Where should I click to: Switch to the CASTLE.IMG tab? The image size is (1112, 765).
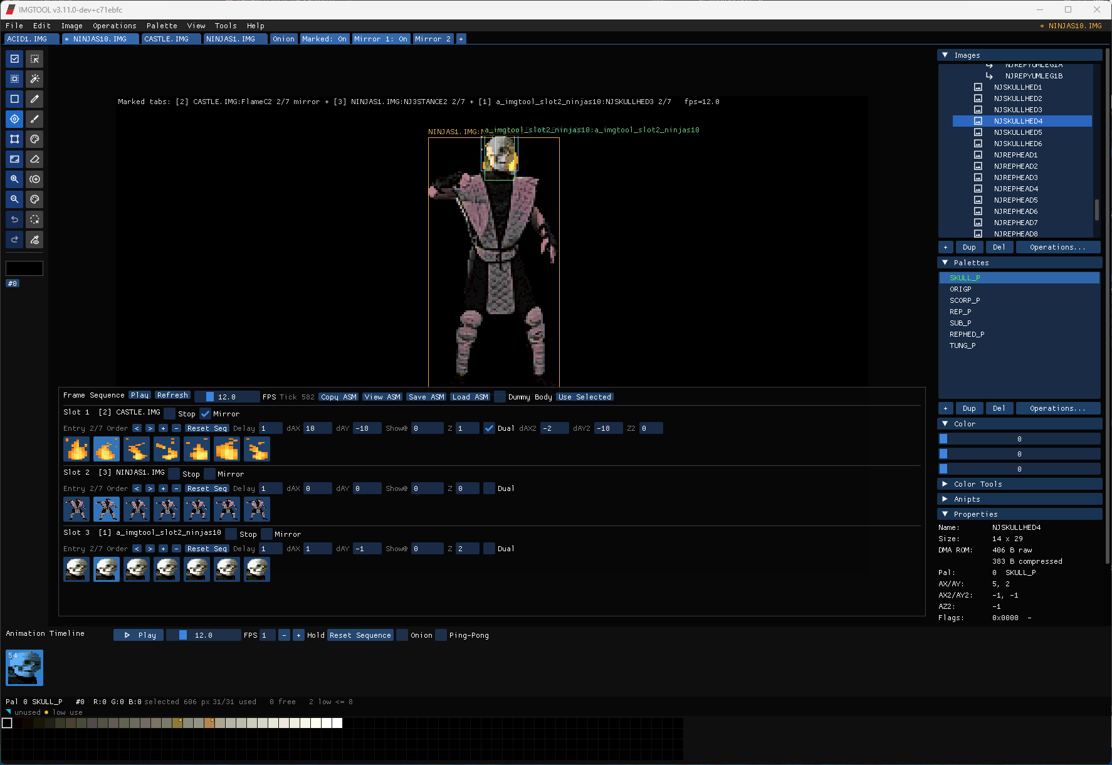point(170,39)
